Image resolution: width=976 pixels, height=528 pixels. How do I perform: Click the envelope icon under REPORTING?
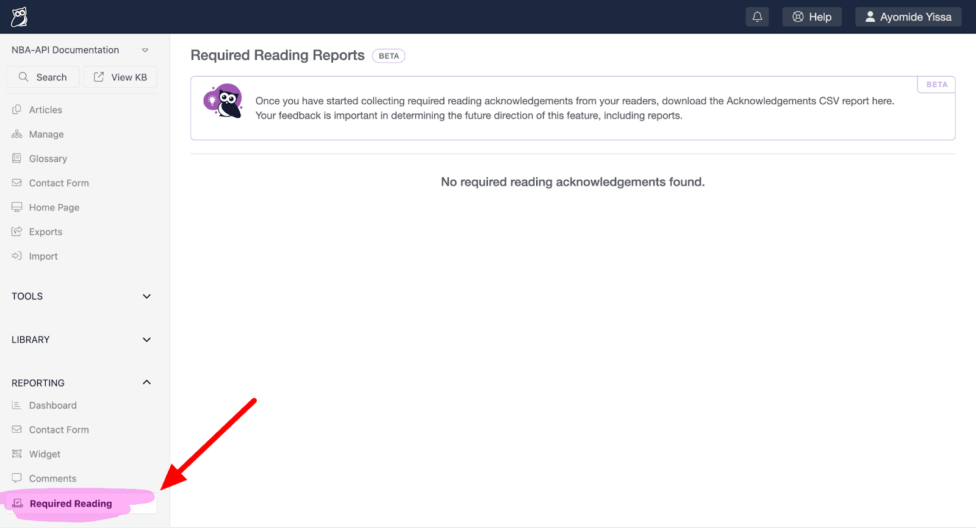(17, 430)
